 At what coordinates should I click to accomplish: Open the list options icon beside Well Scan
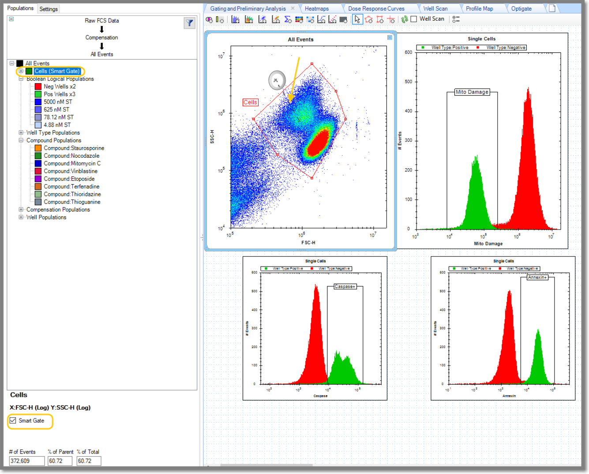456,19
